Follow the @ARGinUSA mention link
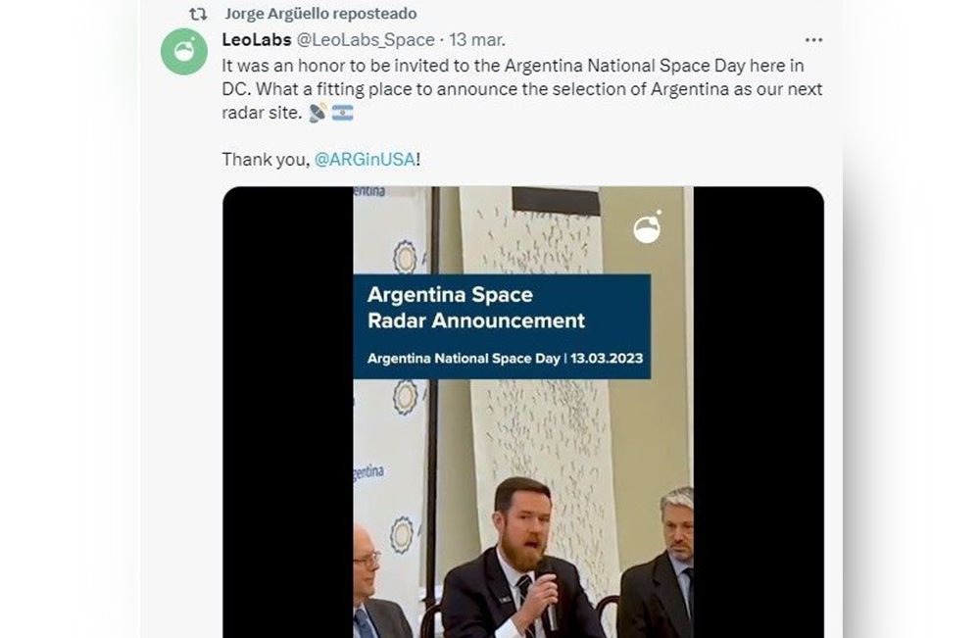980x638 pixels. [365, 160]
